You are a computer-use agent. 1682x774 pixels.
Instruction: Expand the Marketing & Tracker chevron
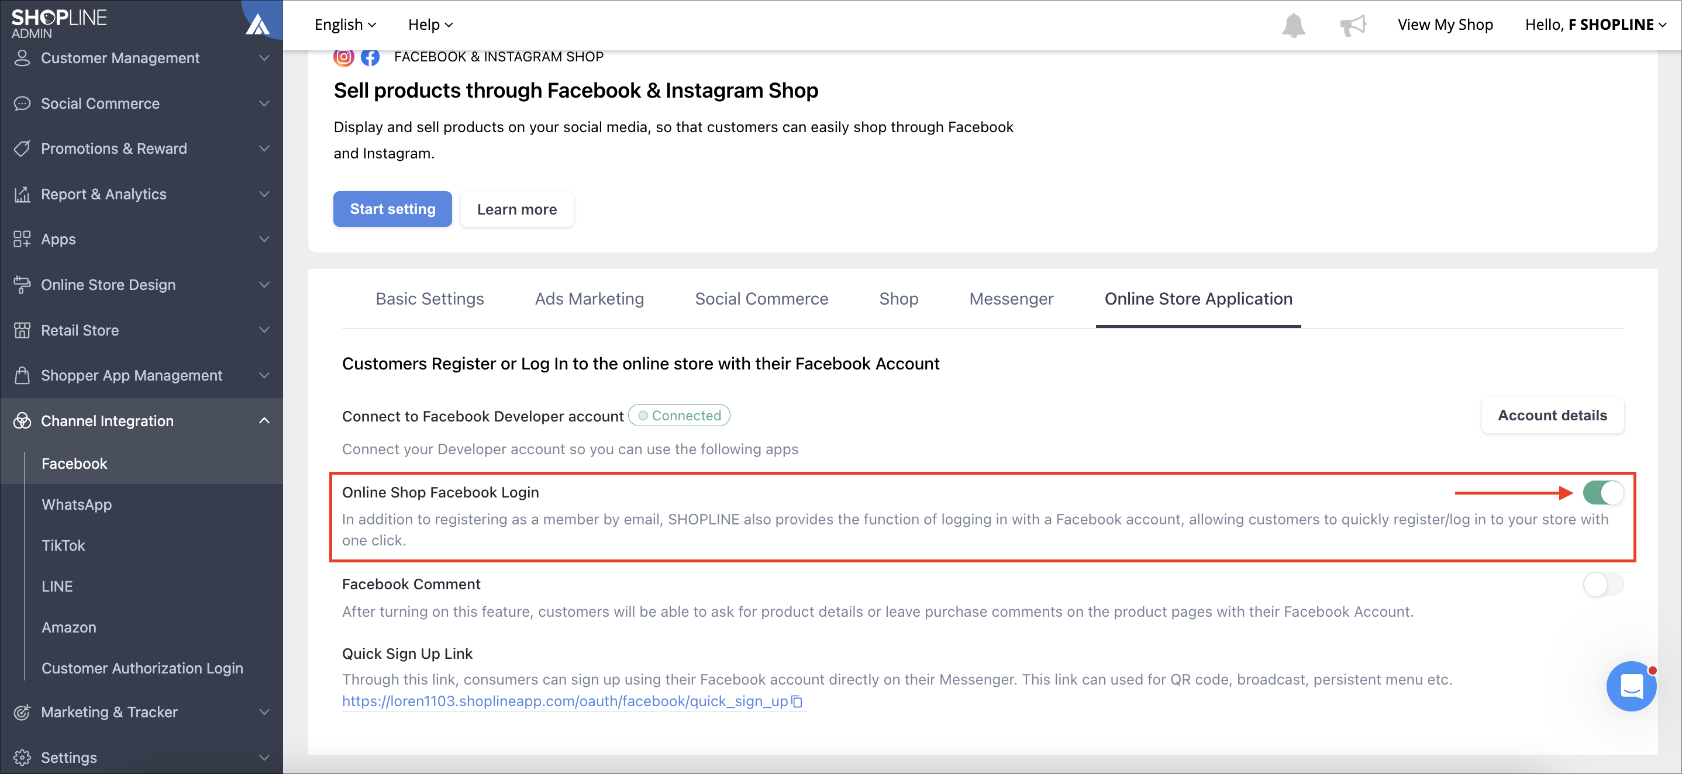click(x=264, y=712)
